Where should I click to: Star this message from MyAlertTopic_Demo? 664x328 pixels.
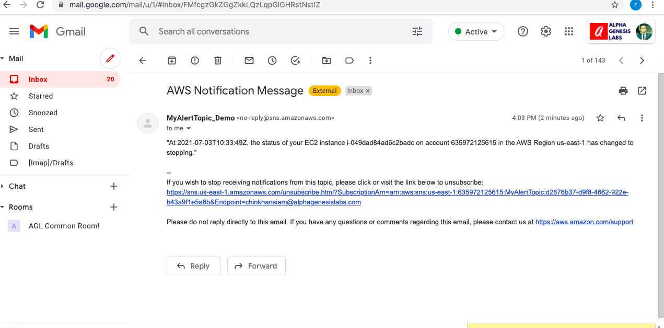[x=600, y=118]
